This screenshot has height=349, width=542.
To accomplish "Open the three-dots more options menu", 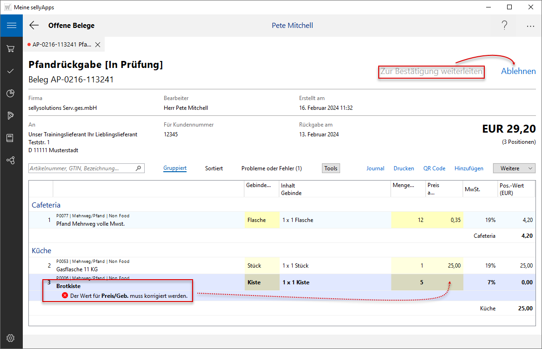I will click(x=530, y=26).
